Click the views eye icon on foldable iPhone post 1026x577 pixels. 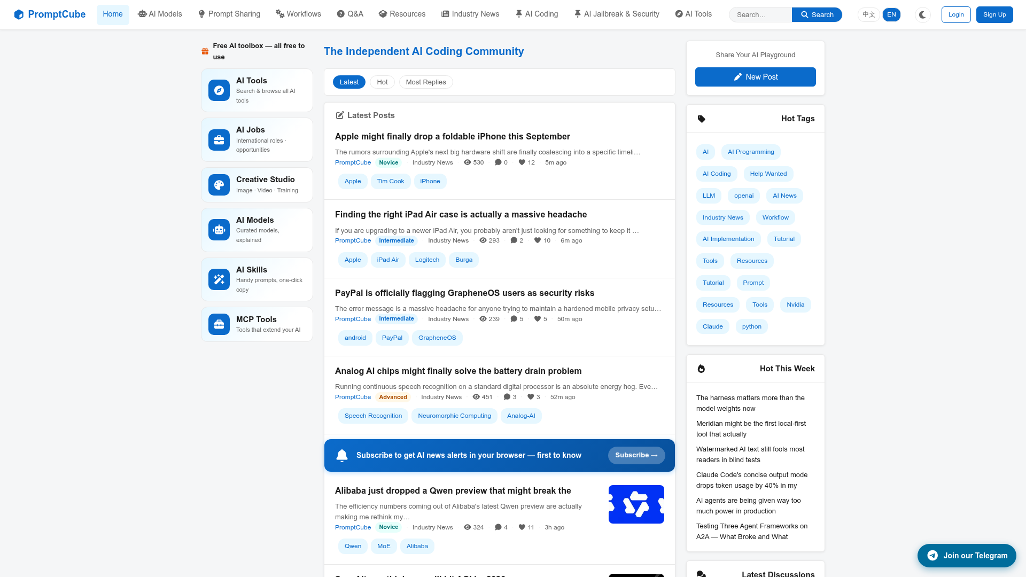click(468, 162)
